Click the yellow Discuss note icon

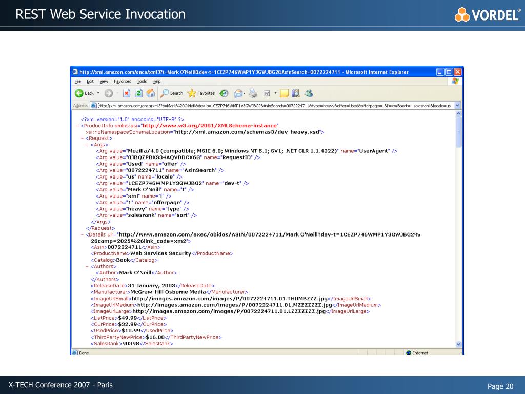[x=284, y=93]
